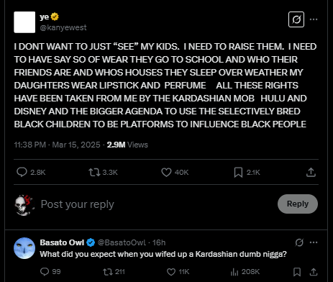Image resolution: width=333 pixels, height=282 pixels.
Task: Open ye's profile picture
Action: point(24,22)
